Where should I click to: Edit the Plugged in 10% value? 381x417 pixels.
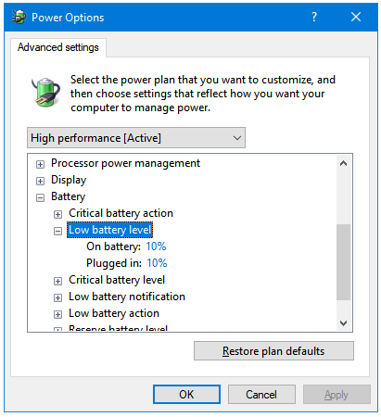click(157, 263)
